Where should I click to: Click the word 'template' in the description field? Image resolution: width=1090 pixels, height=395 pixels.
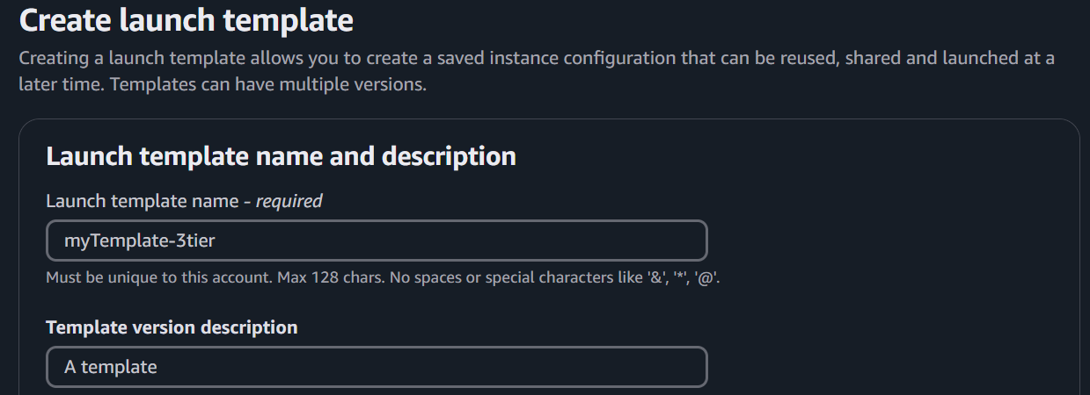point(120,367)
